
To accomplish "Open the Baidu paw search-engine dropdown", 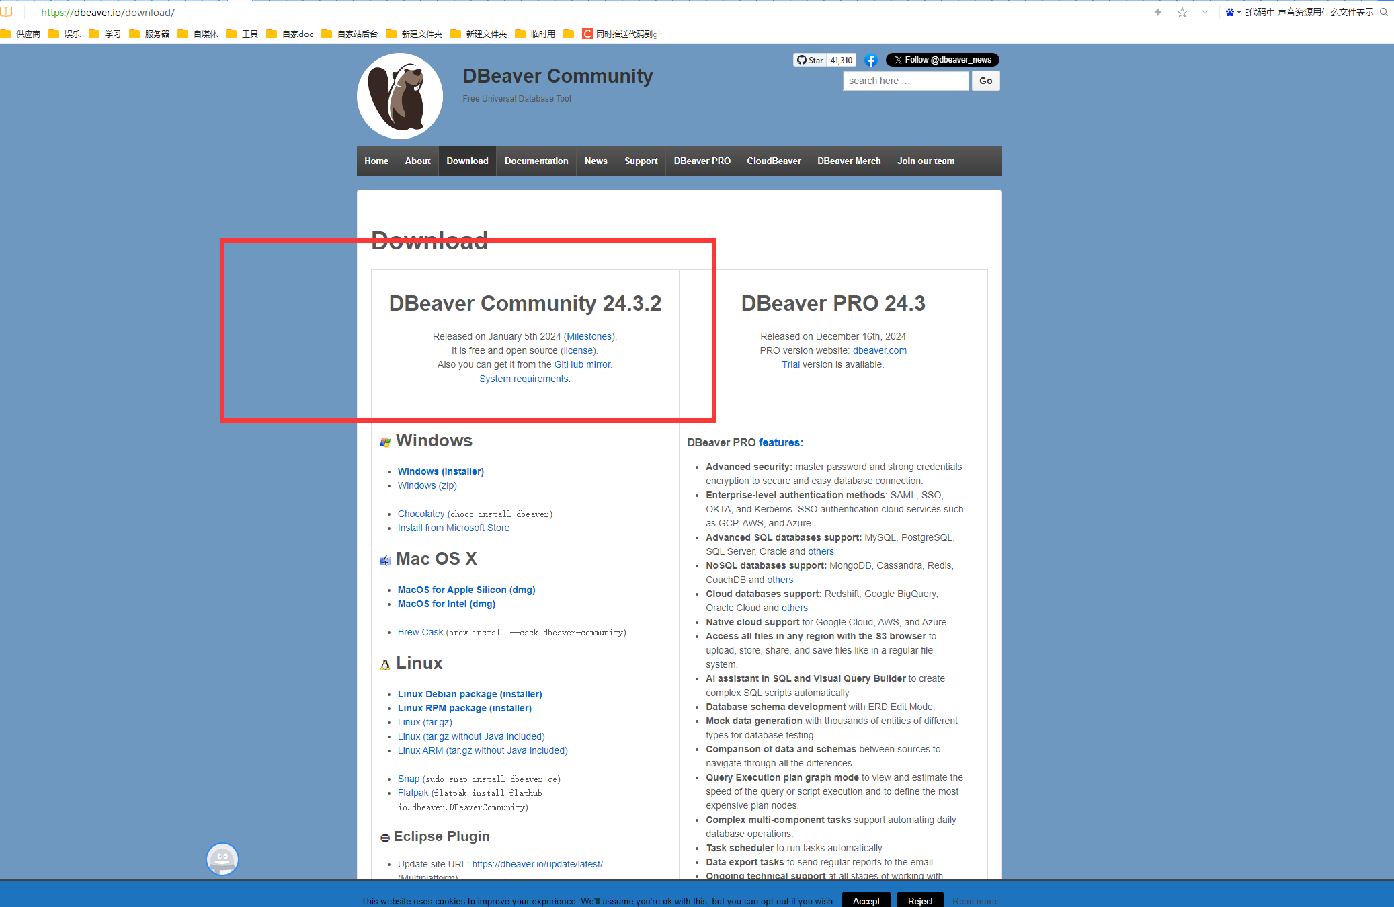I will [x=1232, y=12].
